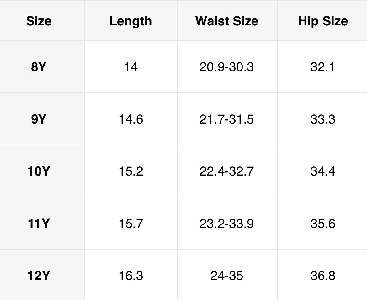The image size is (367, 300).
Task: Click the Waist Size column header
Action: [x=227, y=21]
